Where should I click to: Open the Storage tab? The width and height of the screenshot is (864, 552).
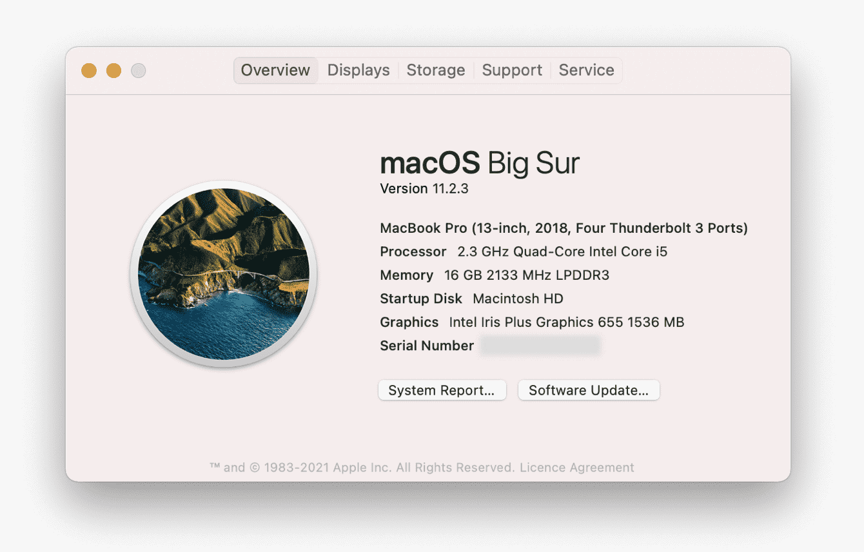436,70
